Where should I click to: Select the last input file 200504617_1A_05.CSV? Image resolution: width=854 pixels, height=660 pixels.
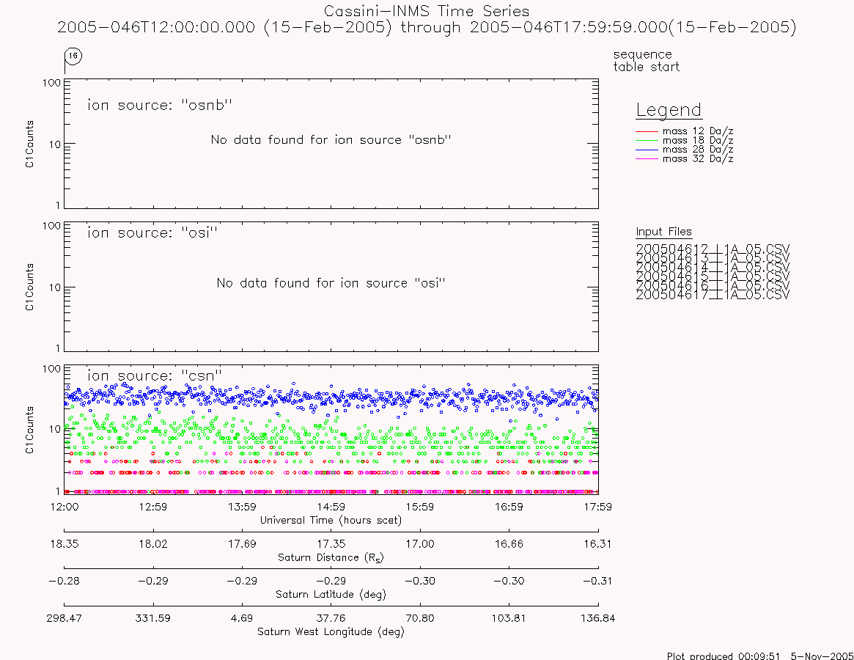point(713,295)
